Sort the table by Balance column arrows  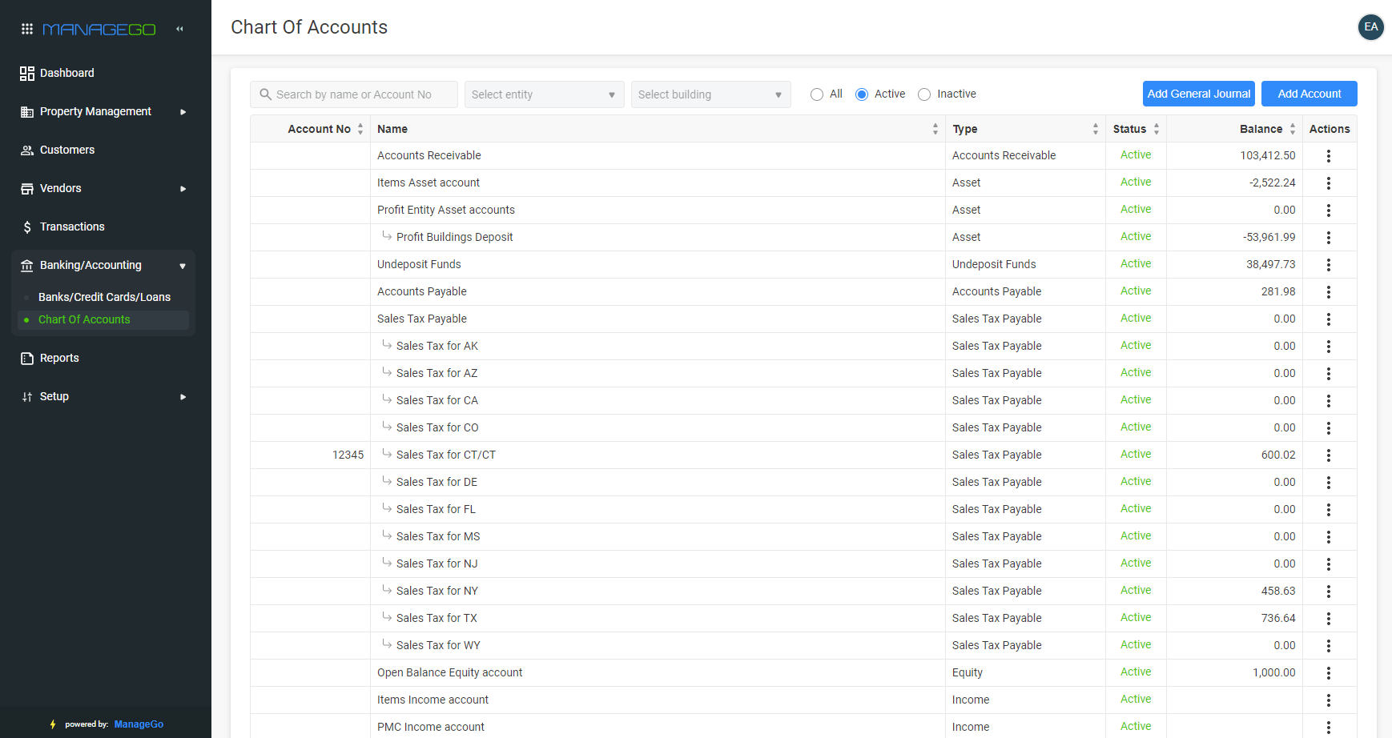point(1292,129)
